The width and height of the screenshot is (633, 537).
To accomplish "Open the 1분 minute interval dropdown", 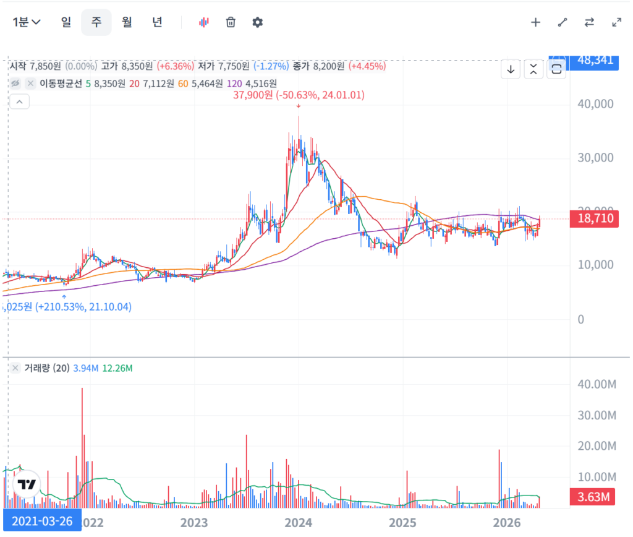I will pos(26,22).
